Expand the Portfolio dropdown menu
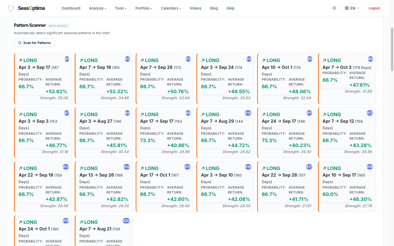The width and height of the screenshot is (394, 246). [x=144, y=8]
